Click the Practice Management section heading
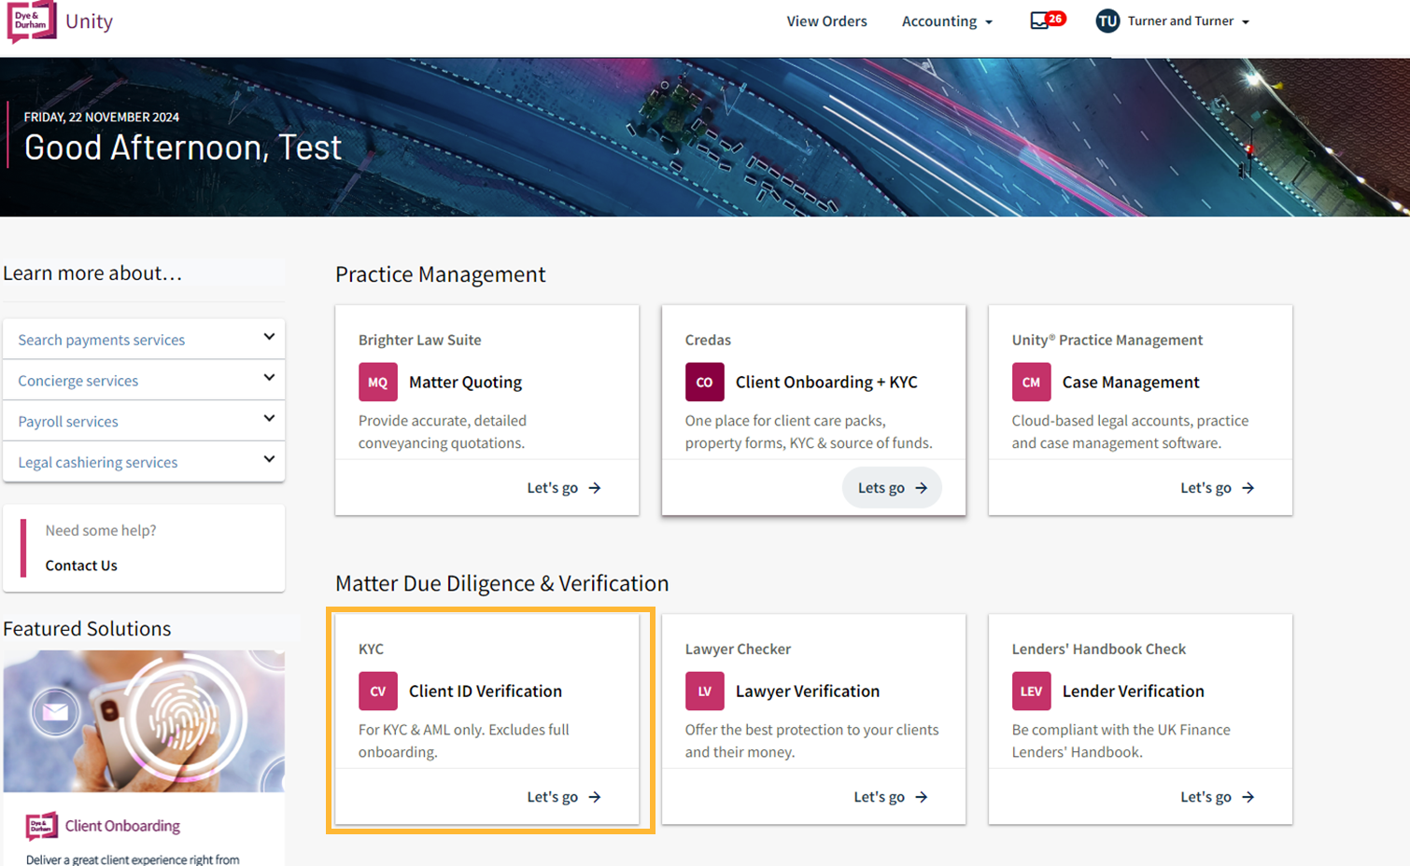The width and height of the screenshot is (1410, 866). 441,274
